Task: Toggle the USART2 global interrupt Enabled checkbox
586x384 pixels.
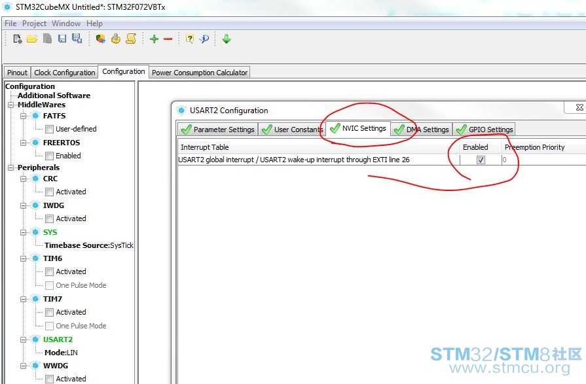Action: click(481, 160)
